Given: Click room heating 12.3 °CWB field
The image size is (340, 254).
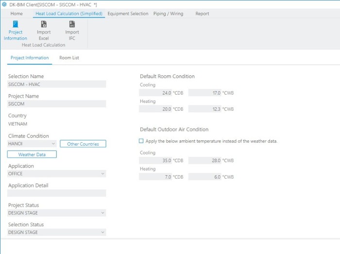Looking at the screenshot, I should (205, 109).
